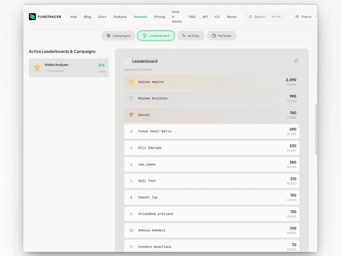This screenshot has width=341, height=256.
Task: Select the olisedeme precious row
Action: (212, 214)
